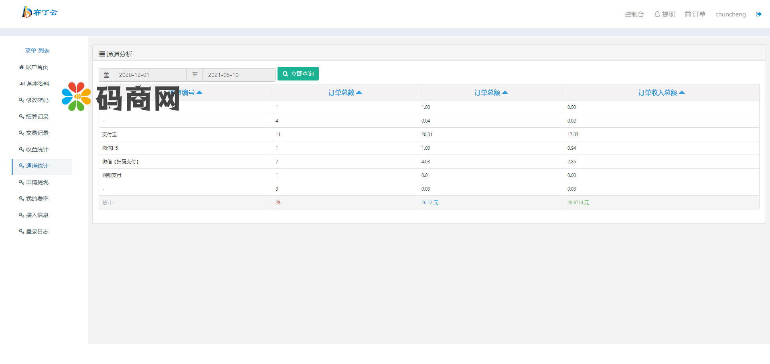
Task: Go to 账户首页 home in sidebar
Action: pos(34,67)
